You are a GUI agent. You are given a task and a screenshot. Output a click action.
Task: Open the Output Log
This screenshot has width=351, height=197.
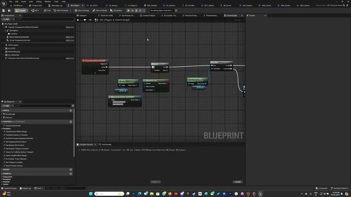tap(25, 188)
